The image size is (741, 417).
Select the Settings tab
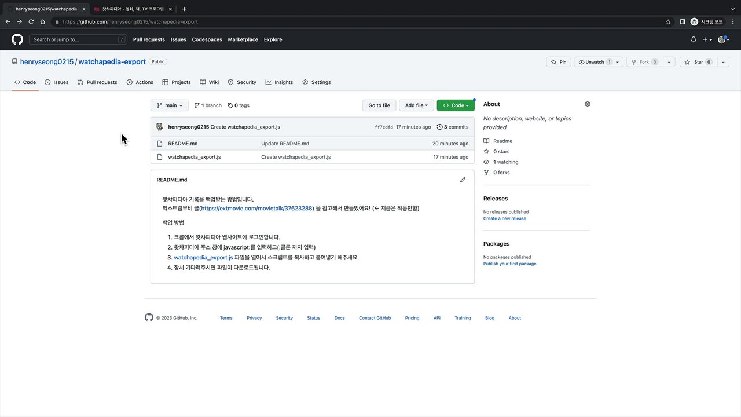point(317,82)
